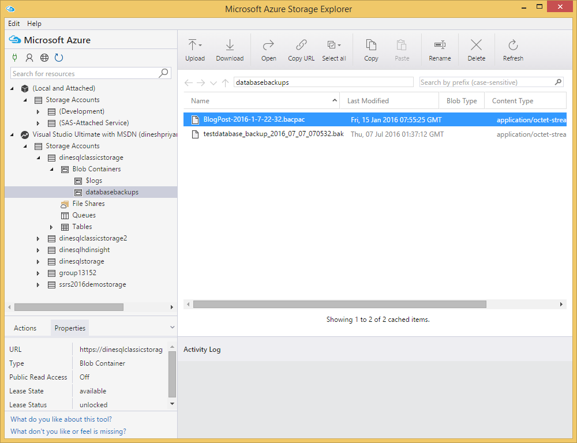Click the properties scroll down arrow

(x=172, y=404)
